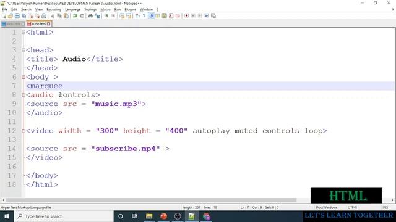The width and height of the screenshot is (396, 222).
Task: Click the taskbar search box
Action: pos(64,216)
